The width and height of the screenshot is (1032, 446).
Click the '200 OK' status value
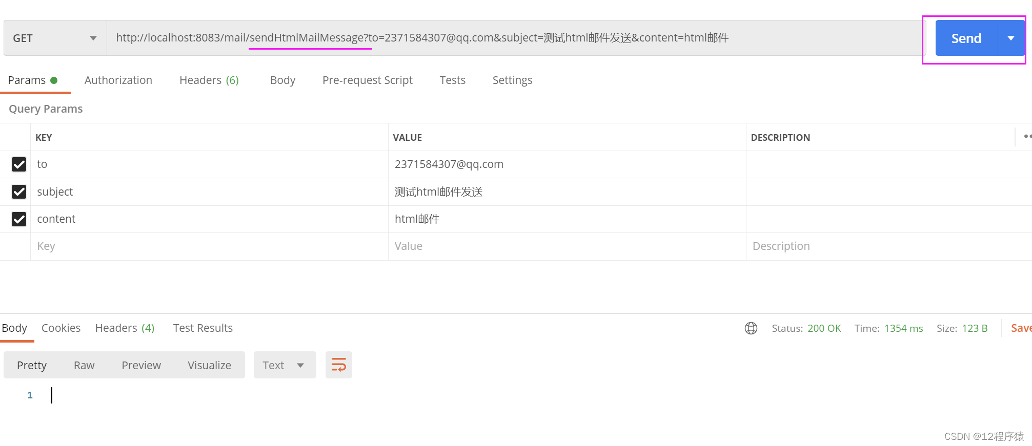[x=824, y=328]
